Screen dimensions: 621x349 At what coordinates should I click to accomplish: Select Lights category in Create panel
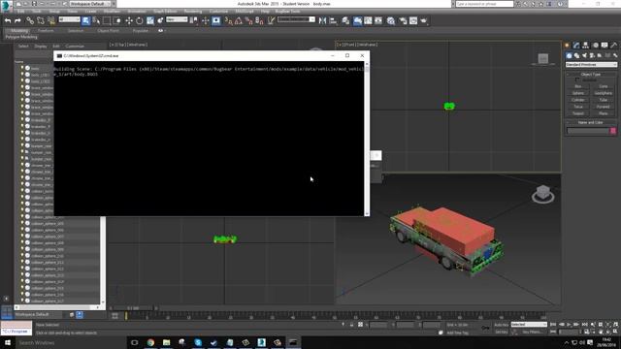[x=584, y=56]
